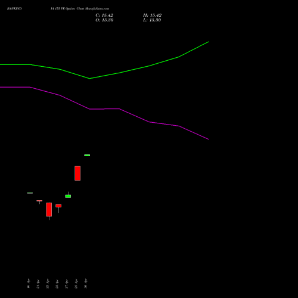Click the high value H: 15.42
This screenshot has height=298, width=298.
pos(152,15)
